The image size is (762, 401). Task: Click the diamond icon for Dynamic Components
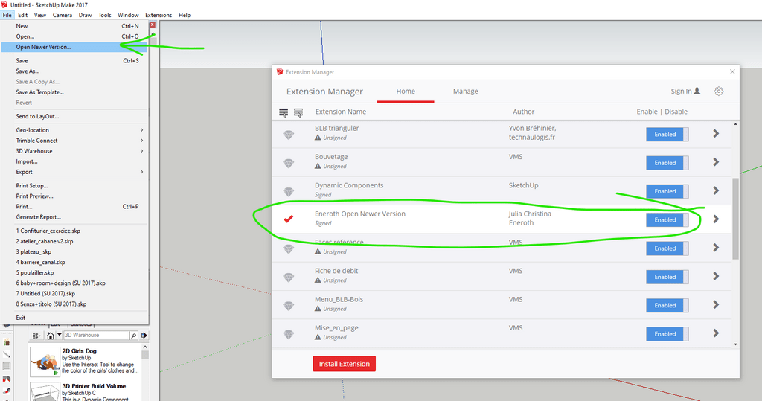pyautogui.click(x=289, y=191)
